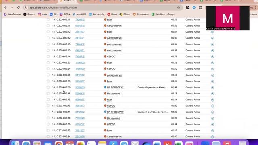Bookmark this page with the star
This screenshot has width=258, height=145.
coord(179,8)
